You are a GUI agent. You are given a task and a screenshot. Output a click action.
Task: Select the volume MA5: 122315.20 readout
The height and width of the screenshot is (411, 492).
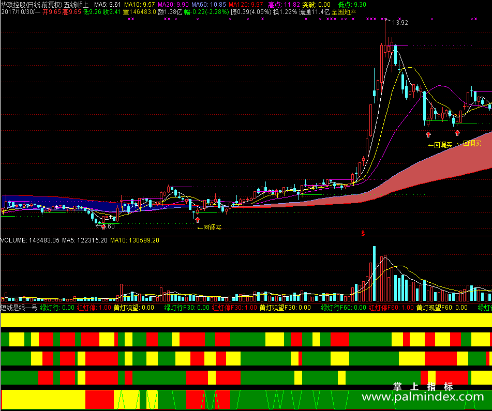click(85, 240)
